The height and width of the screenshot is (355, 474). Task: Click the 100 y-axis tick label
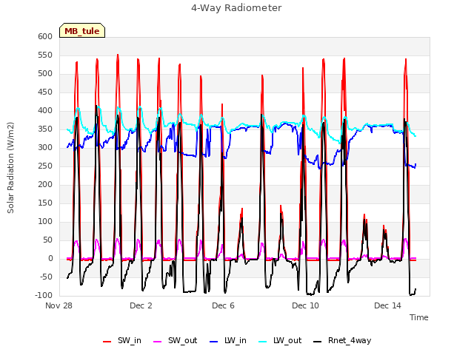pos(45,222)
